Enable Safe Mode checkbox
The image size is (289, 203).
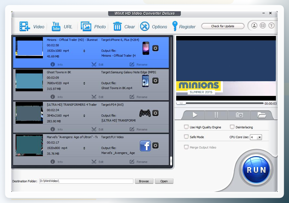[186, 137]
